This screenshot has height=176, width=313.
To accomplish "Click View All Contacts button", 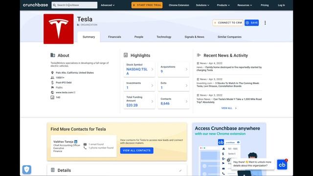I will [137, 151].
